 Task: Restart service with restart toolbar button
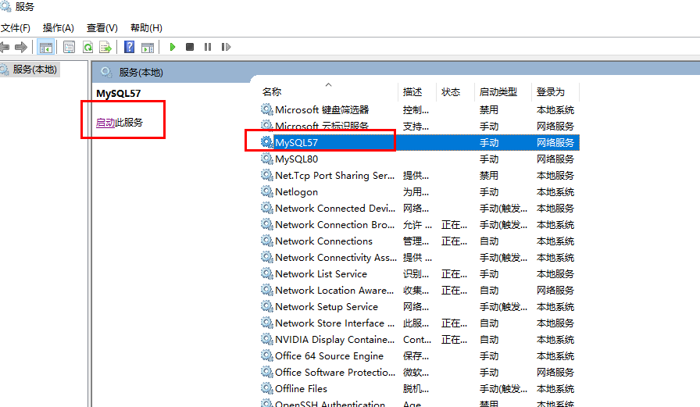(226, 47)
